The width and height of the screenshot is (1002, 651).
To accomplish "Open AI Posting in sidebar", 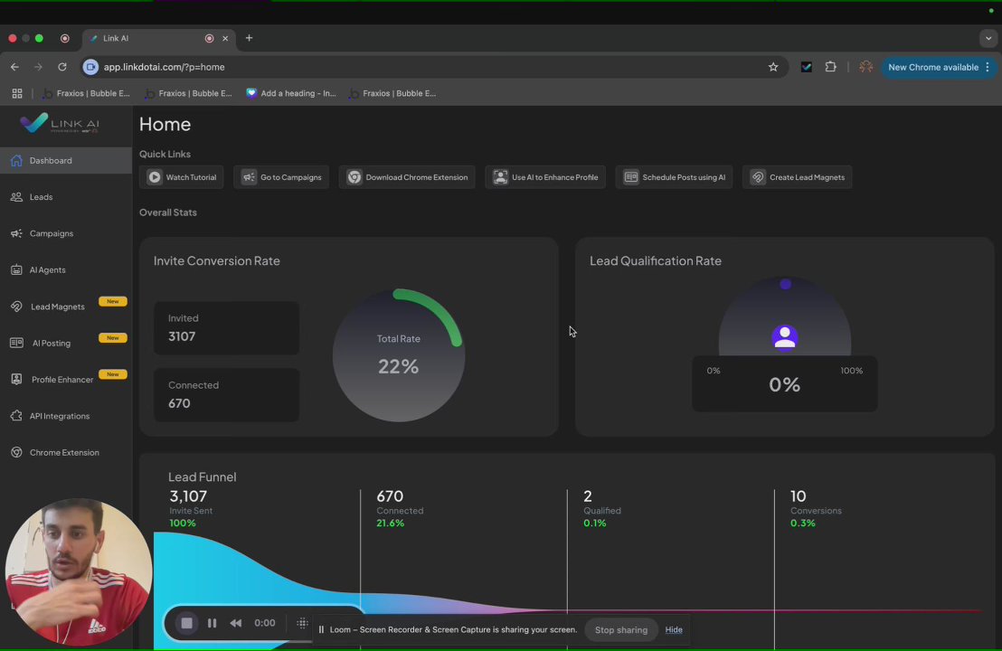I will [x=52, y=343].
